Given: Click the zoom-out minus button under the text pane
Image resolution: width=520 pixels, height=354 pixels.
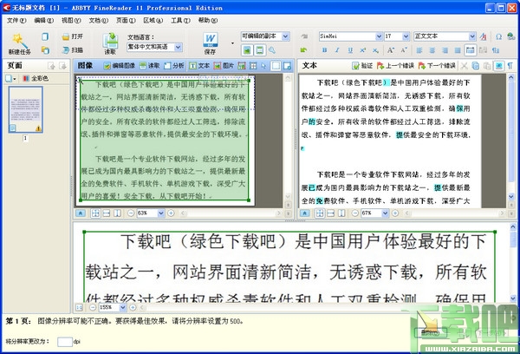Looking at the screenshot, I should (x=354, y=213).
